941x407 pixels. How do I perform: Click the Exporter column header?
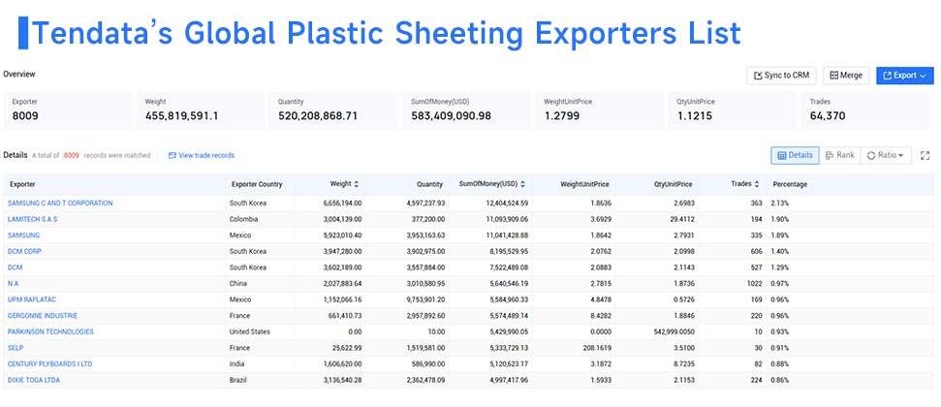(x=22, y=185)
